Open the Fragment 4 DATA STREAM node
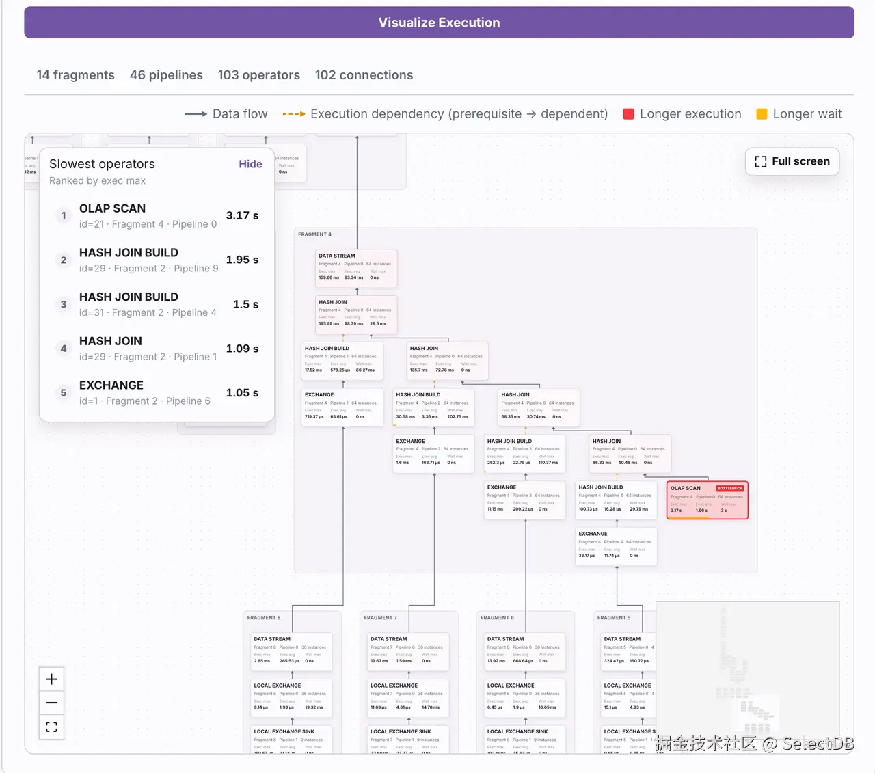The width and height of the screenshot is (875, 773). point(357,268)
